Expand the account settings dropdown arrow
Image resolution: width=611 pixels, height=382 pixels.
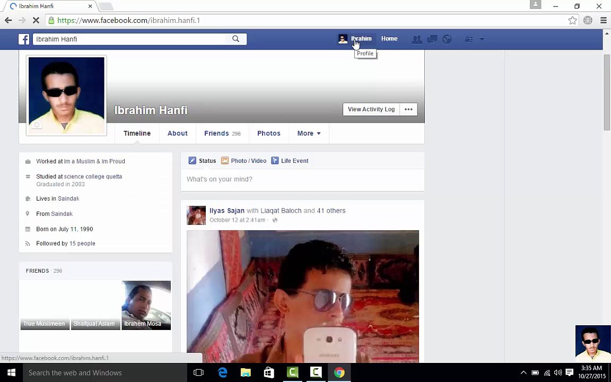pos(482,39)
